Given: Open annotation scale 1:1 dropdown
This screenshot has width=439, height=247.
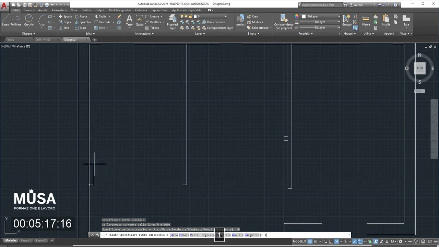Looking at the screenshot, I should pos(394,242).
